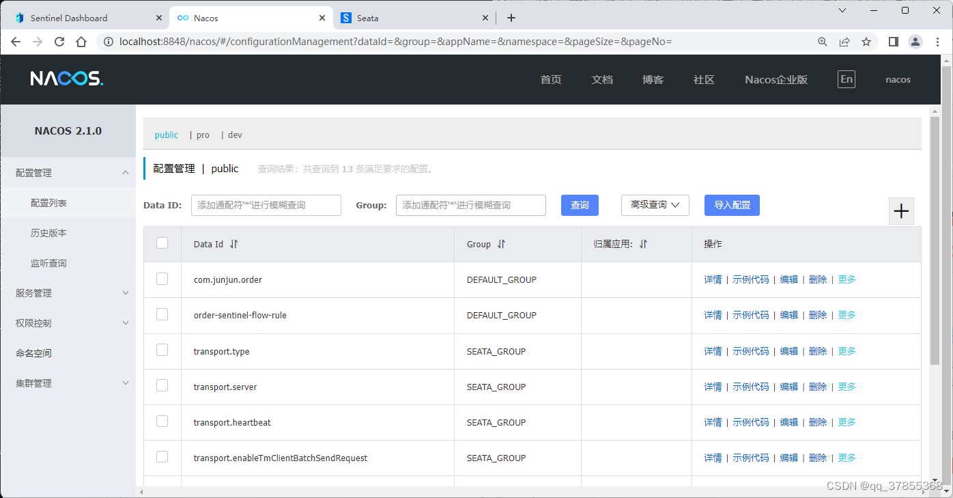Image resolution: width=953 pixels, height=498 pixels.
Task: Open 文档 link in header
Action: (602, 79)
